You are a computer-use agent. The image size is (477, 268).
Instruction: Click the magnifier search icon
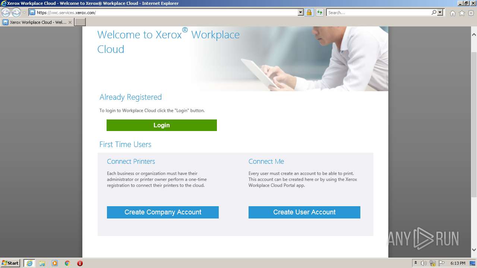click(434, 13)
